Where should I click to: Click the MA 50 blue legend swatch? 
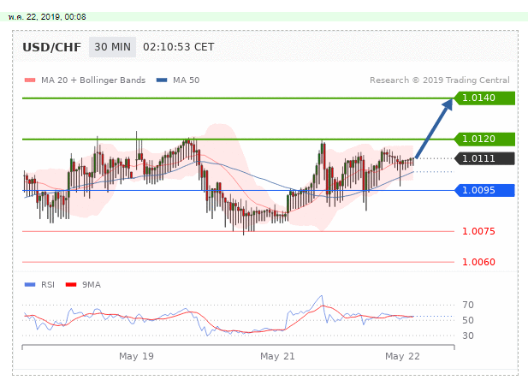[x=162, y=80]
